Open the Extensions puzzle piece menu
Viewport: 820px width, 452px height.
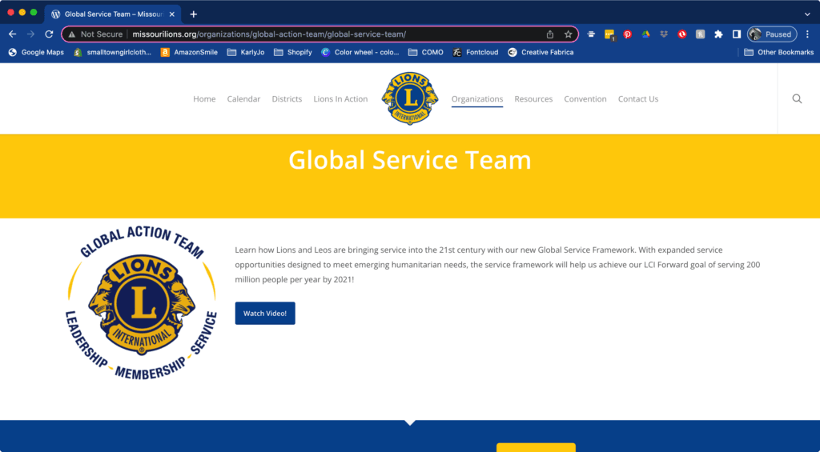(718, 34)
